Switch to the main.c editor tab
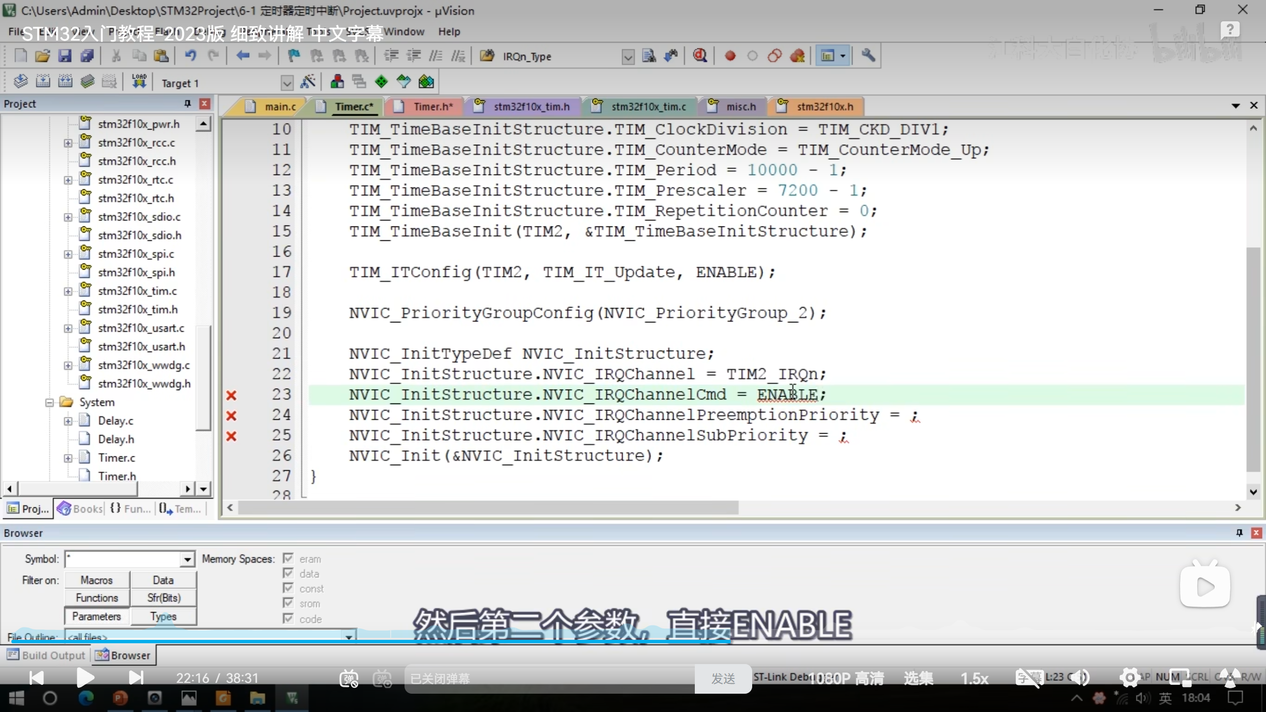 pos(279,107)
